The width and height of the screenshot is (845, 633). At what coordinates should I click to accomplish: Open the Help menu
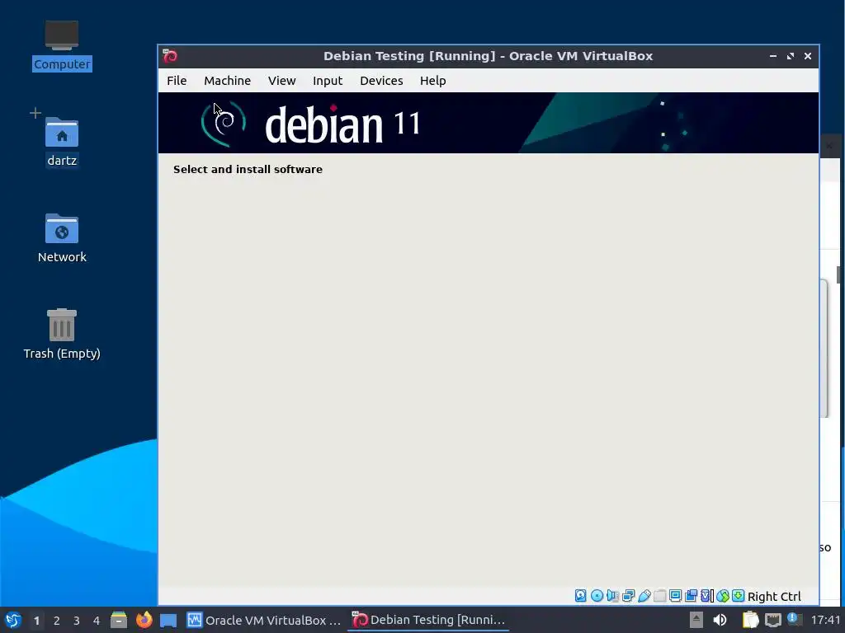tap(432, 81)
